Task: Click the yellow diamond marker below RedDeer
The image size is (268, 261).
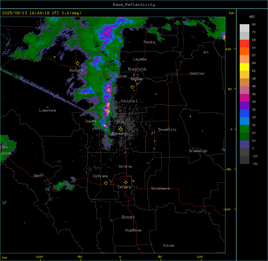Action: 132,87
